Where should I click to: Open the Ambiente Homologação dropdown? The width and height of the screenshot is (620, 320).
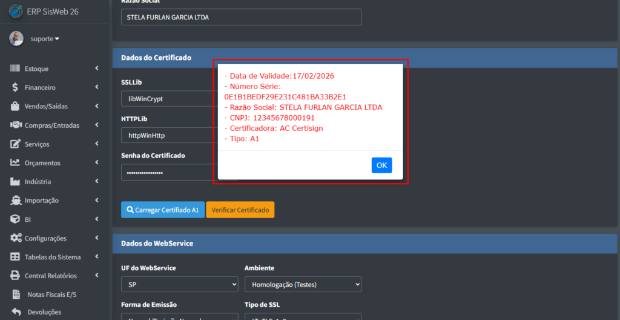click(303, 284)
